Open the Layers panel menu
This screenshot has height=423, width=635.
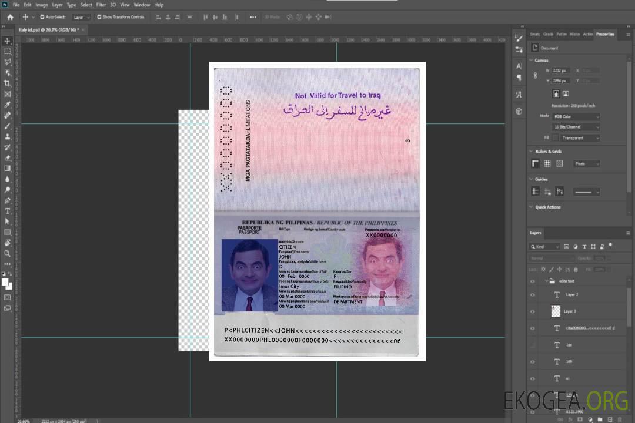pyautogui.click(x=628, y=233)
